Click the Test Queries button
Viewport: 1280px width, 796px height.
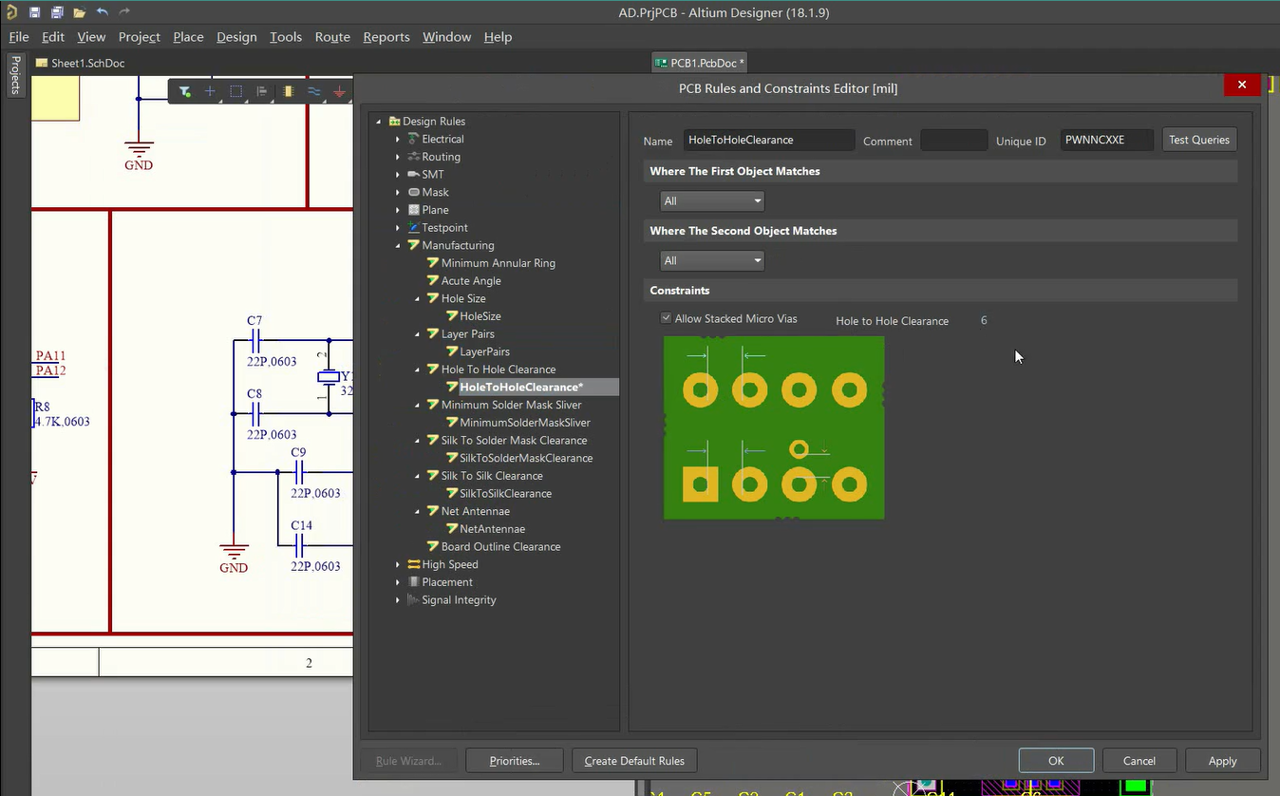coord(1198,139)
